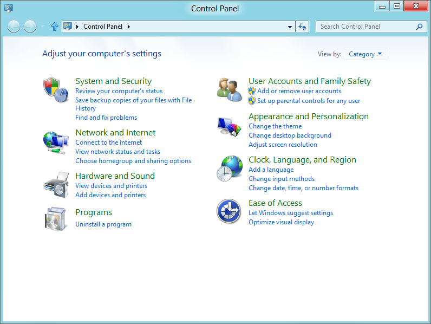
Task: Click Appearance and Personalization monitor icon
Action: [x=229, y=128]
